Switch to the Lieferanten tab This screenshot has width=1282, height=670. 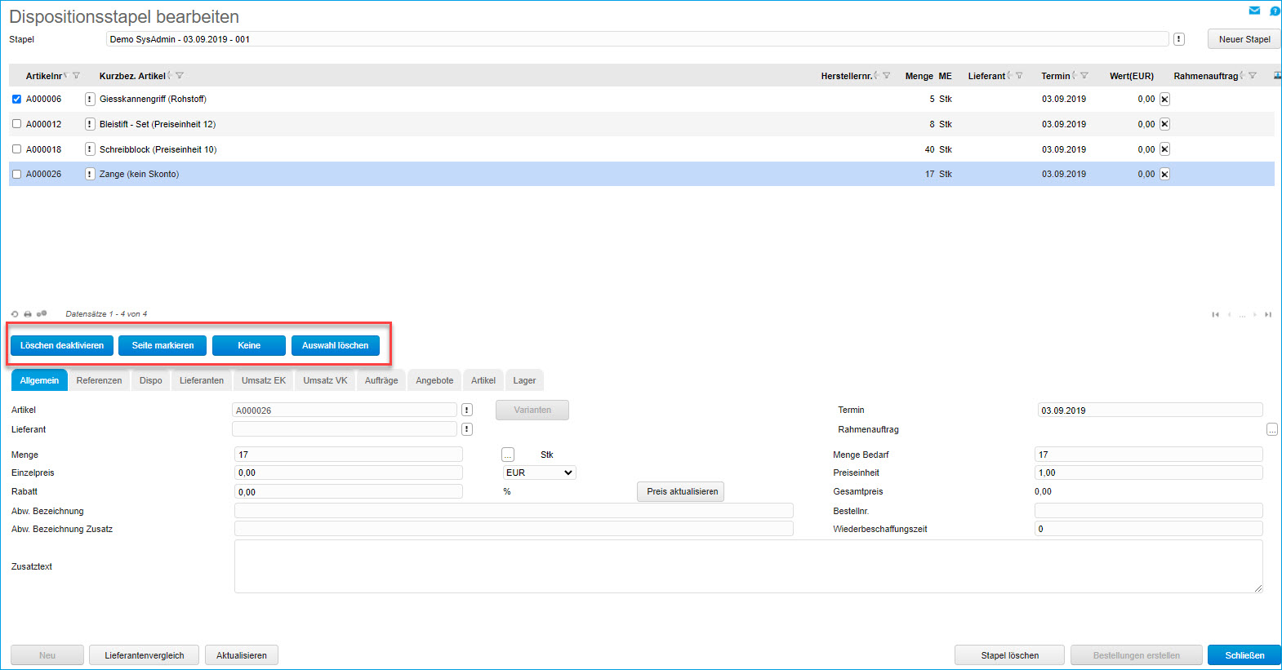(201, 380)
